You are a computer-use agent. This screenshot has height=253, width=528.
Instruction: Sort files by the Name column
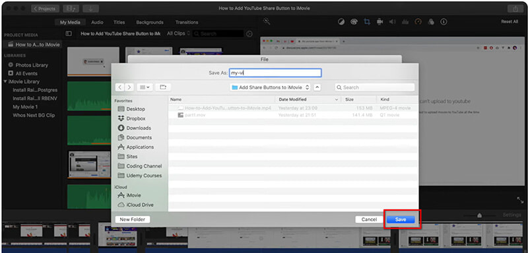click(x=222, y=99)
